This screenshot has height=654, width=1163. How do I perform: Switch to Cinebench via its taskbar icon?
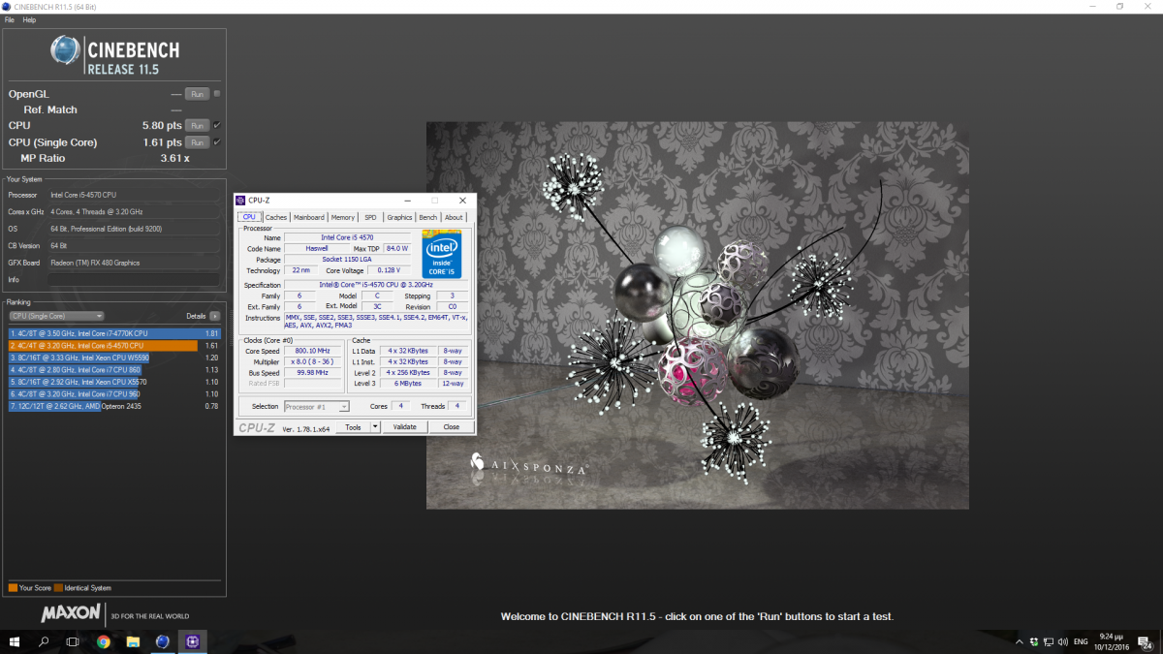click(163, 641)
